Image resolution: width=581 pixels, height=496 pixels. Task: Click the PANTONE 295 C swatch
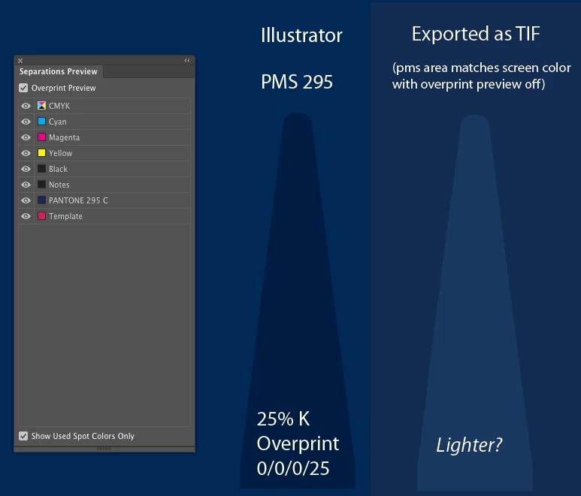click(42, 200)
